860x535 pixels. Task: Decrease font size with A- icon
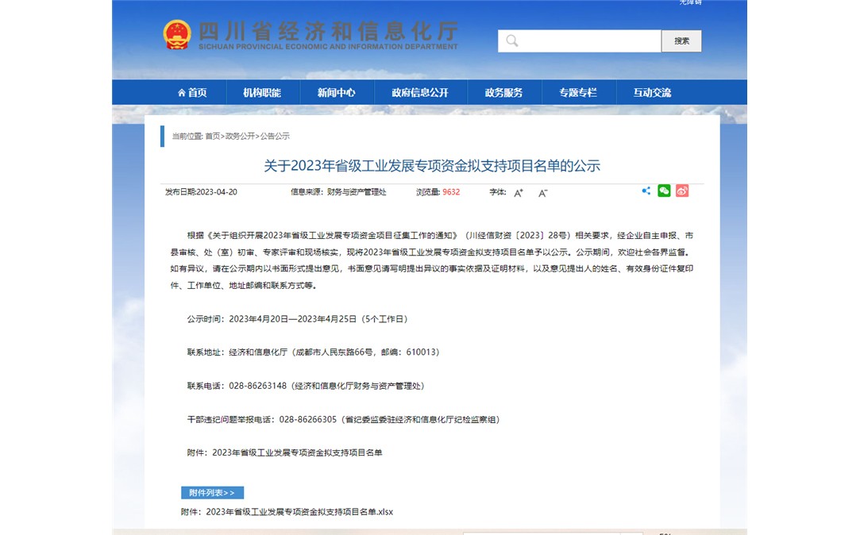543,193
